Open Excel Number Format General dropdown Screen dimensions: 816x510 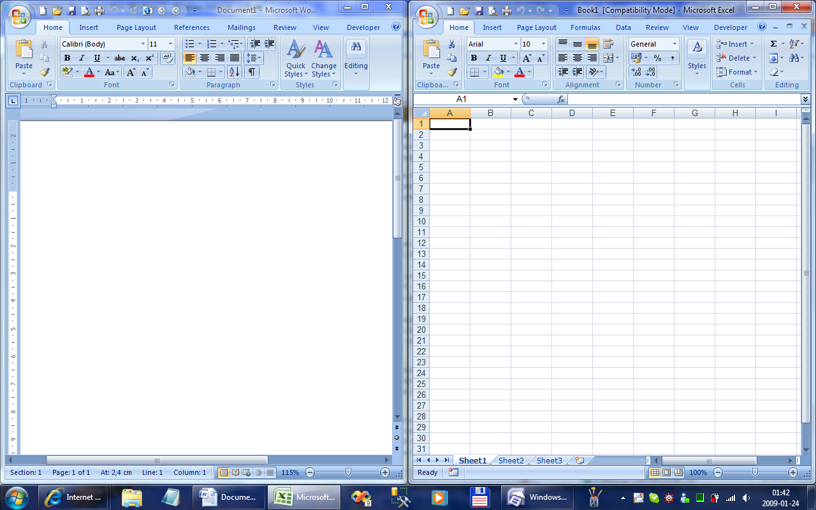point(674,44)
